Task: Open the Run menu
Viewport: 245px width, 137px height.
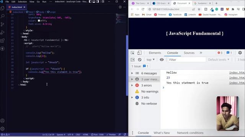Action: pyautogui.click(x=44, y=2)
